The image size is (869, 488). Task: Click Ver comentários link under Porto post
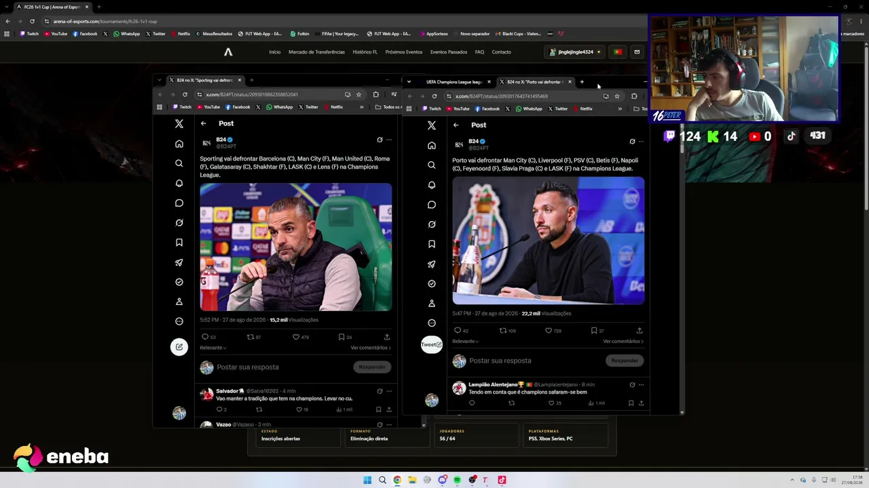(x=623, y=342)
